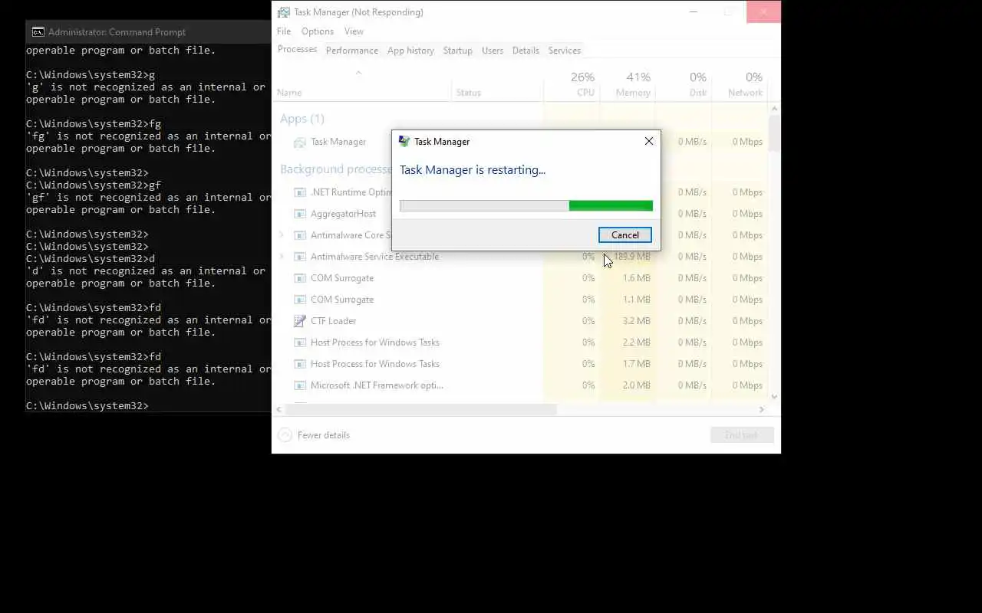Click the Apps (1) group heading
982x613 pixels.
point(302,119)
